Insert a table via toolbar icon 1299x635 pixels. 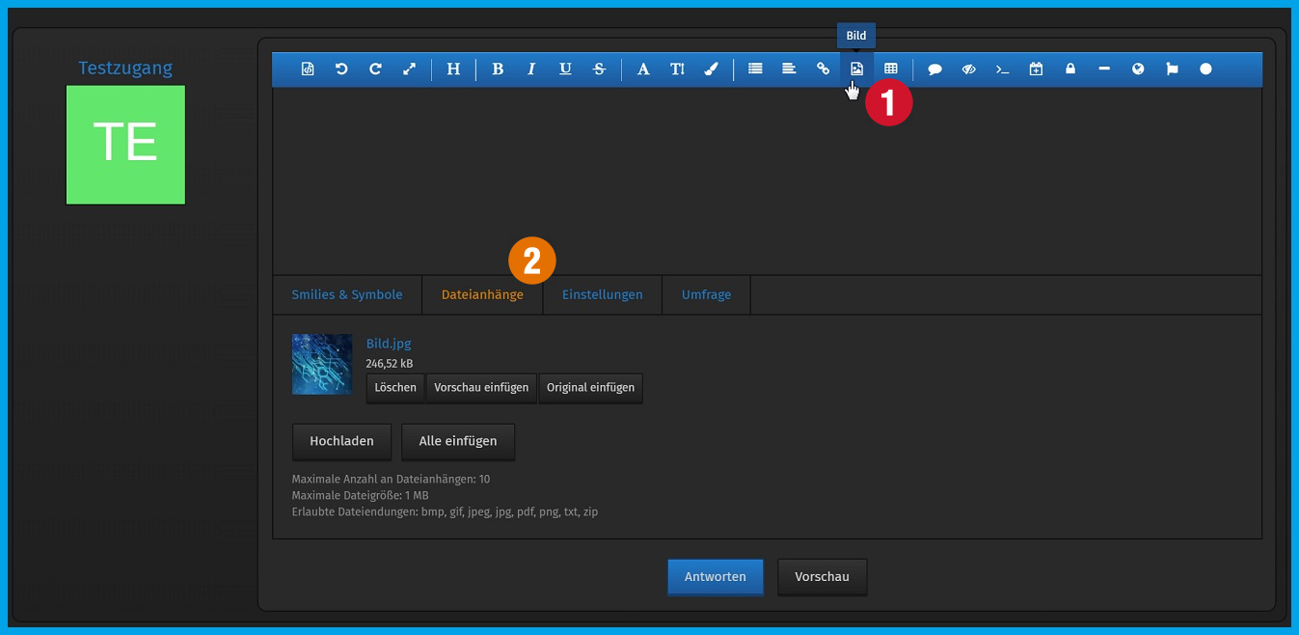pyautogui.click(x=891, y=69)
